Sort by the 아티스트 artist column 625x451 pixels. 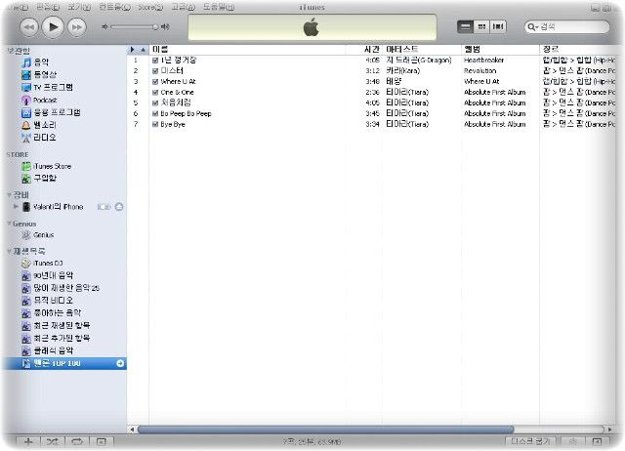[422, 50]
